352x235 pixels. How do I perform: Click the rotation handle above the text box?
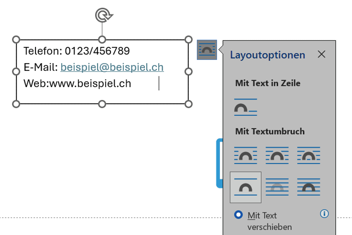point(104,15)
